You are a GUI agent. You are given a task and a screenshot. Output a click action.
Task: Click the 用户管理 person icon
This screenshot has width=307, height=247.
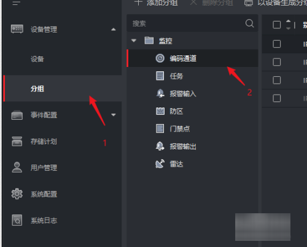[17, 167]
